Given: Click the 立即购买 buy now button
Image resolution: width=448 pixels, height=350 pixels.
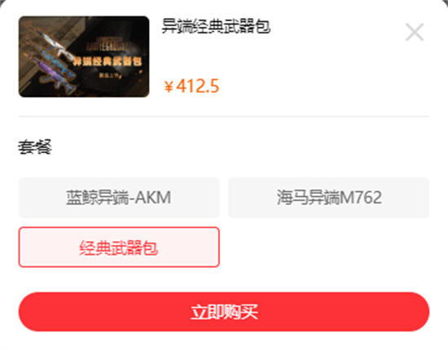Looking at the screenshot, I should [224, 312].
